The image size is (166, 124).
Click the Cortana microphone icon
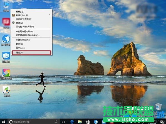pyautogui.click(x=56, y=122)
